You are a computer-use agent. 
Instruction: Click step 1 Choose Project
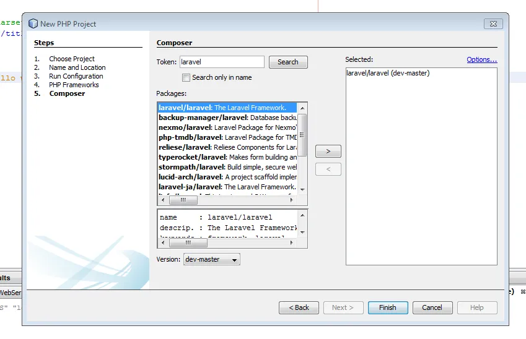point(72,59)
